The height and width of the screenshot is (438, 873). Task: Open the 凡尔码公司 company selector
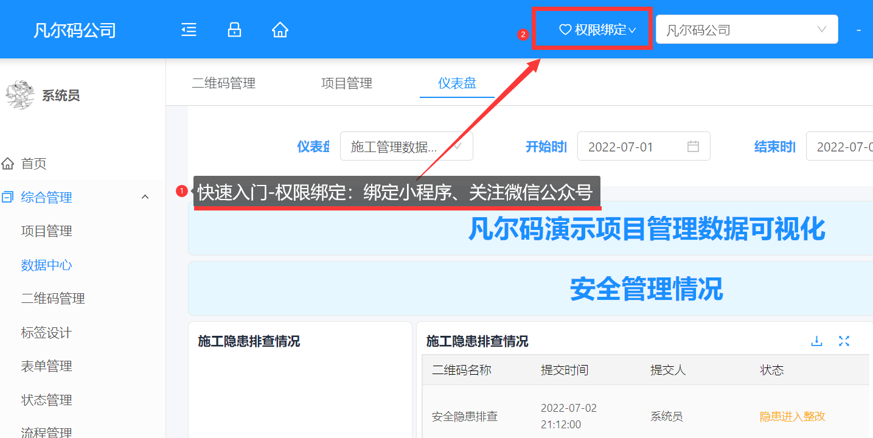point(746,30)
